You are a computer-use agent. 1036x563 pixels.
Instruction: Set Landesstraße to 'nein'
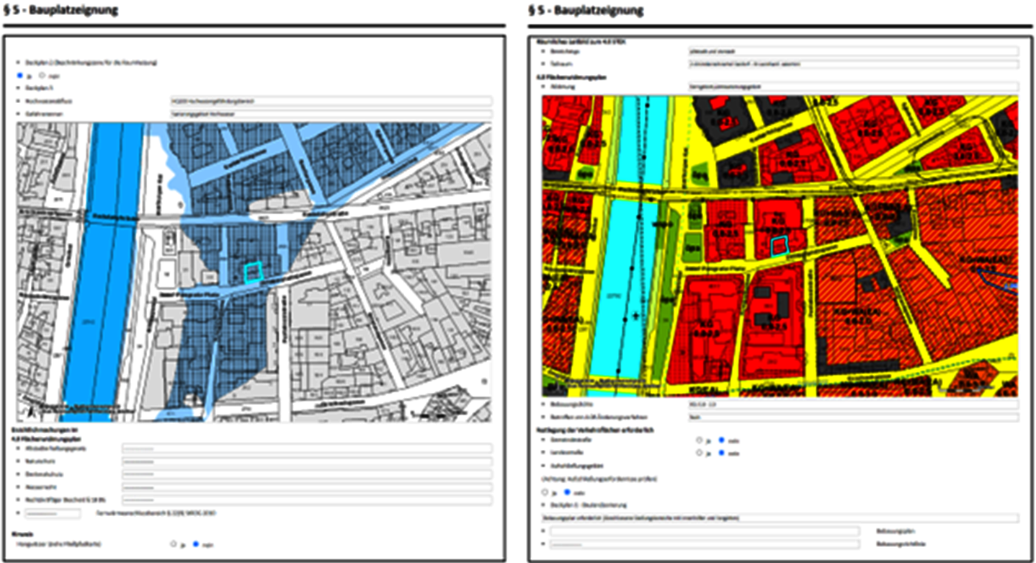pyautogui.click(x=721, y=453)
